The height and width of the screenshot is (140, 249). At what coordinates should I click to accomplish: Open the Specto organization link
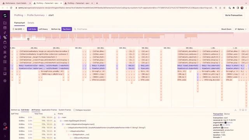coord(230,122)
